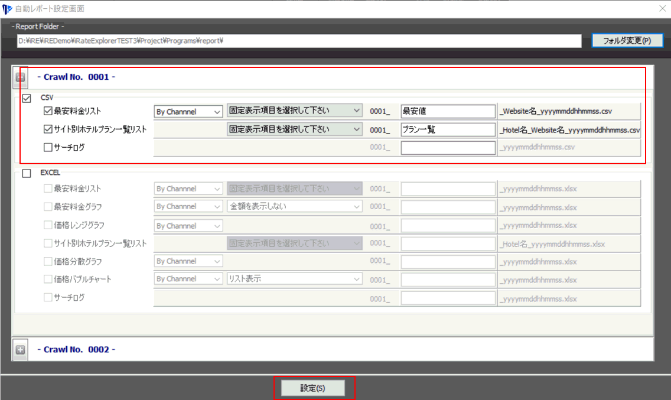Uncheck the CSV group checkbox
This screenshot has width=671, height=400.
26,98
